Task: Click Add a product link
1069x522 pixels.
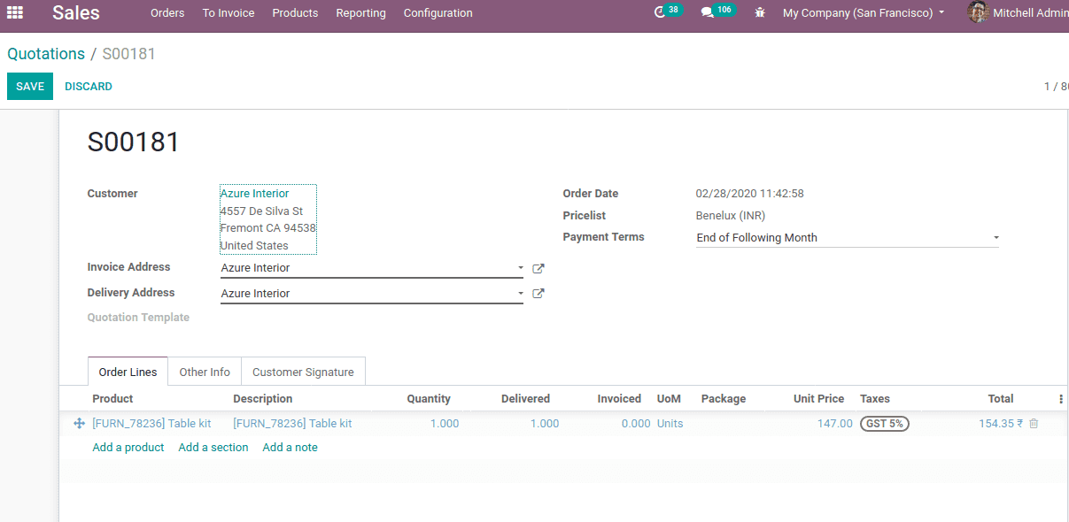Action: coord(128,448)
